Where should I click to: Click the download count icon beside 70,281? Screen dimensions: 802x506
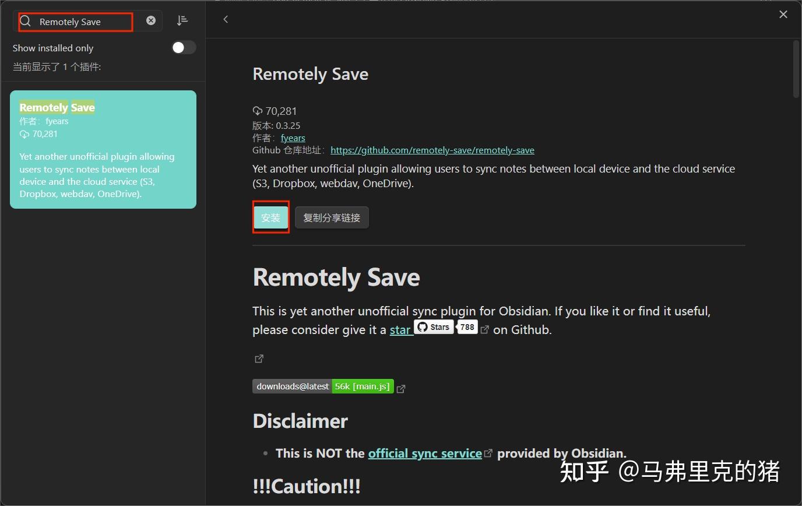(x=257, y=111)
